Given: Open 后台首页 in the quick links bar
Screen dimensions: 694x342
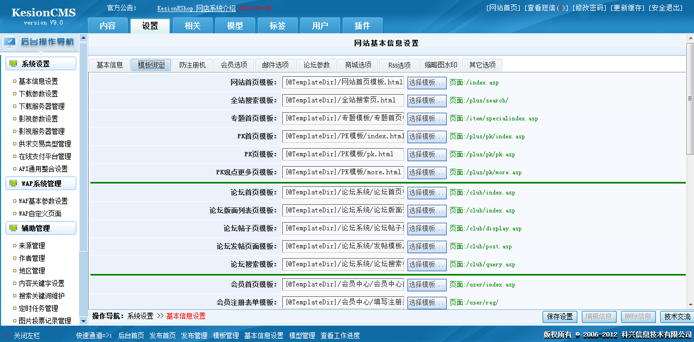Looking at the screenshot, I should pos(131,335).
